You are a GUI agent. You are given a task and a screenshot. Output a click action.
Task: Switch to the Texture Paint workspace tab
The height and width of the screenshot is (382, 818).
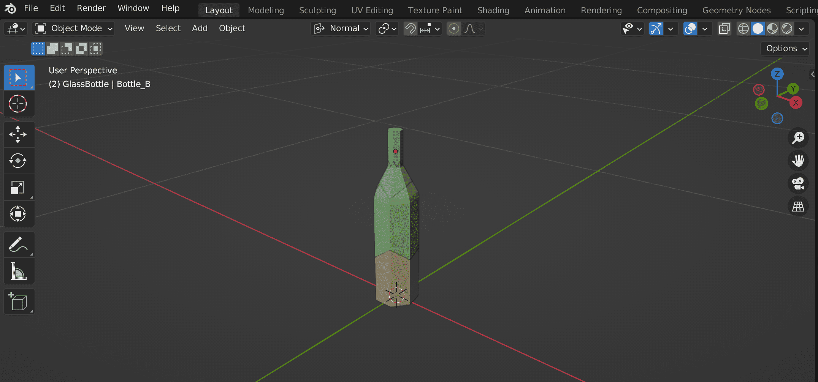pos(435,10)
